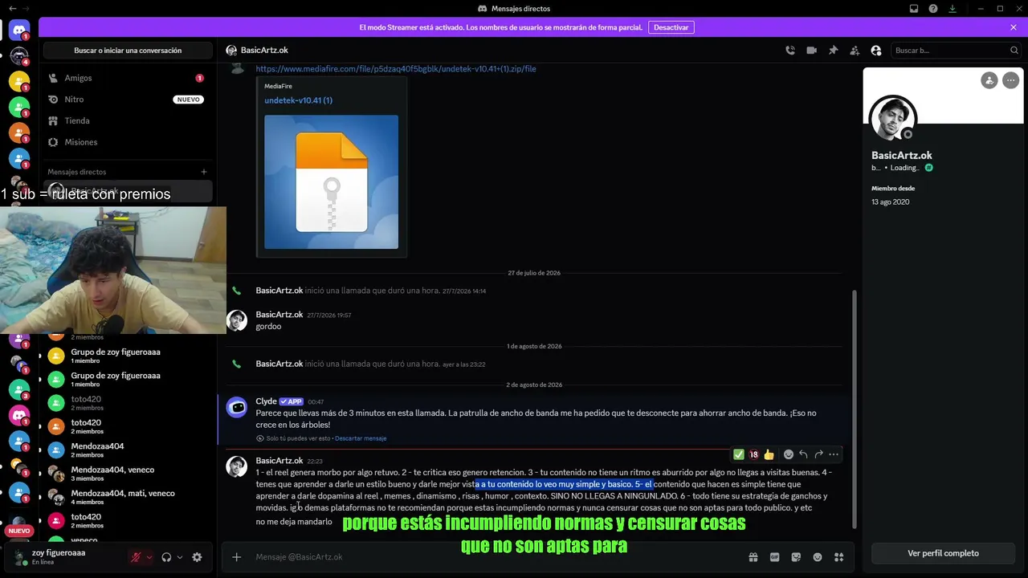Click the undetek-v10.41 (1) embed title
The image size is (1028, 578).
click(298, 100)
